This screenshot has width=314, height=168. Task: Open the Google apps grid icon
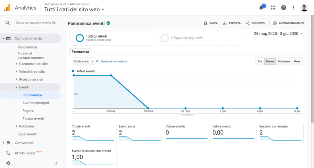[x=273, y=7]
